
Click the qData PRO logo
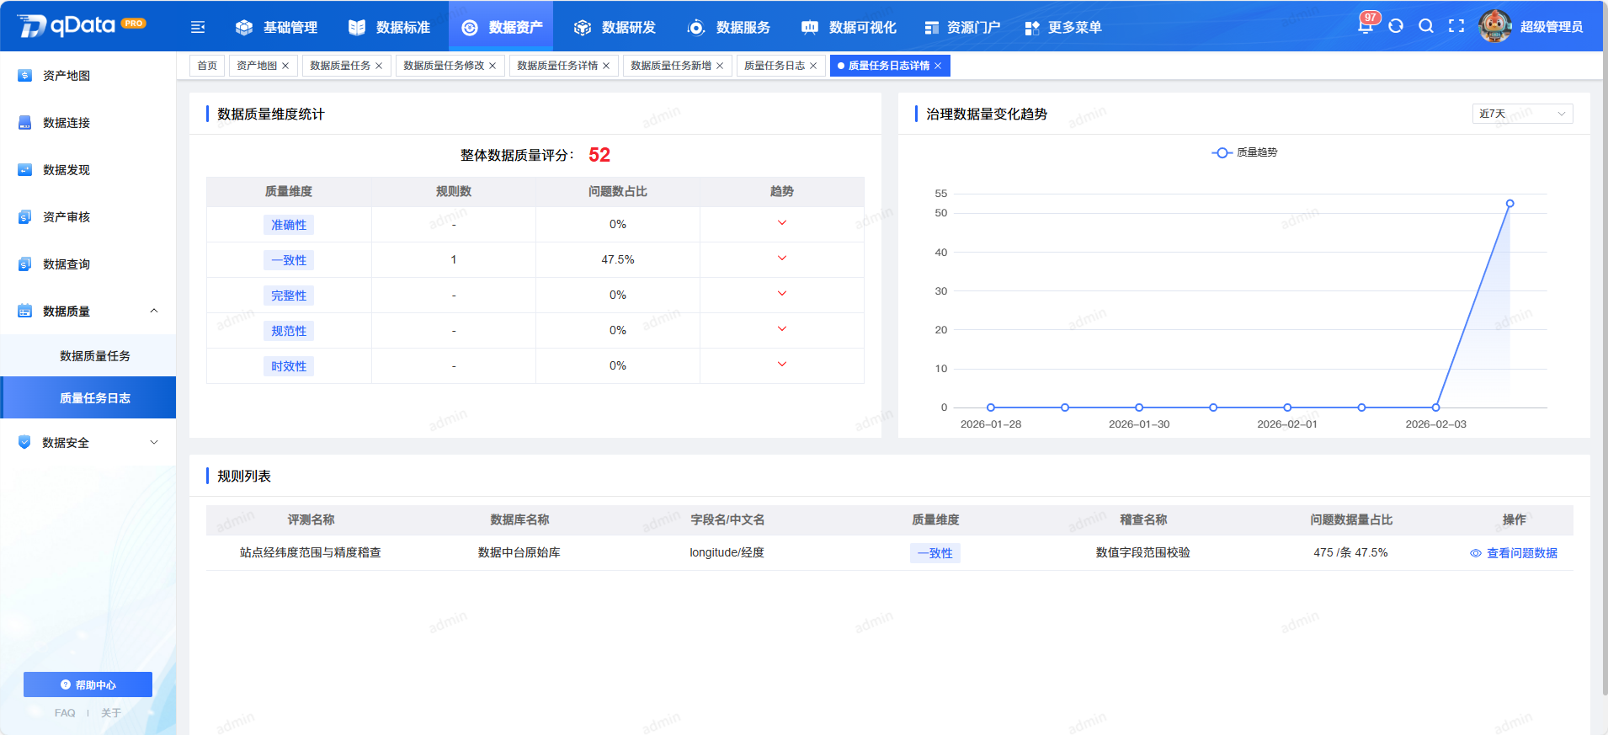point(82,25)
